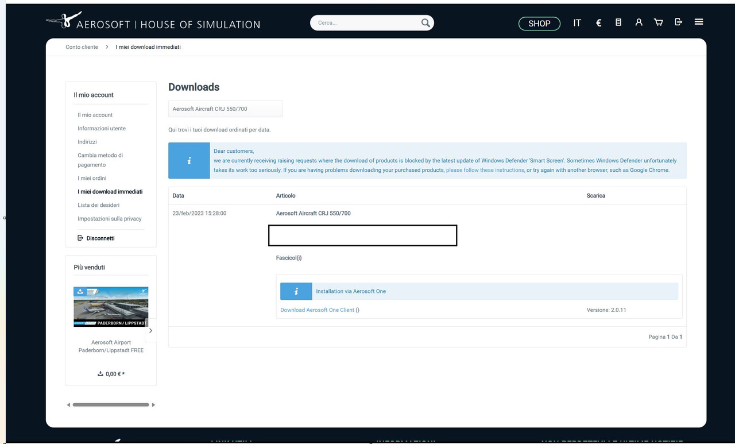Click the Installation via Aerosoft One banner
The image size is (735, 444).
coord(479,291)
